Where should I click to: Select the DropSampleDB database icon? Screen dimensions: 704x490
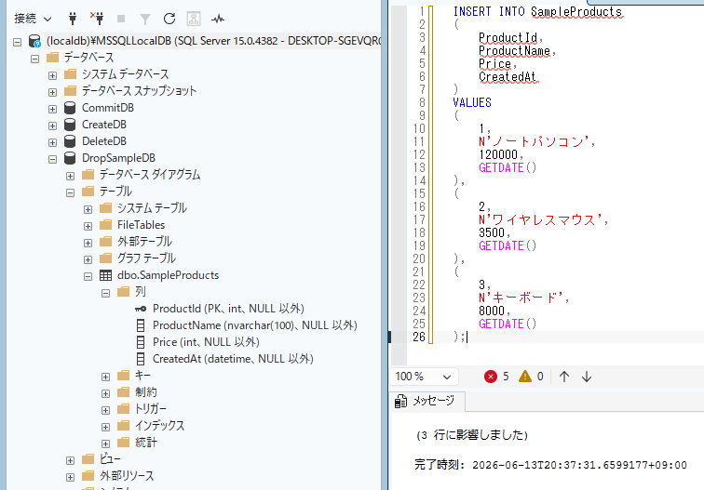click(70, 158)
